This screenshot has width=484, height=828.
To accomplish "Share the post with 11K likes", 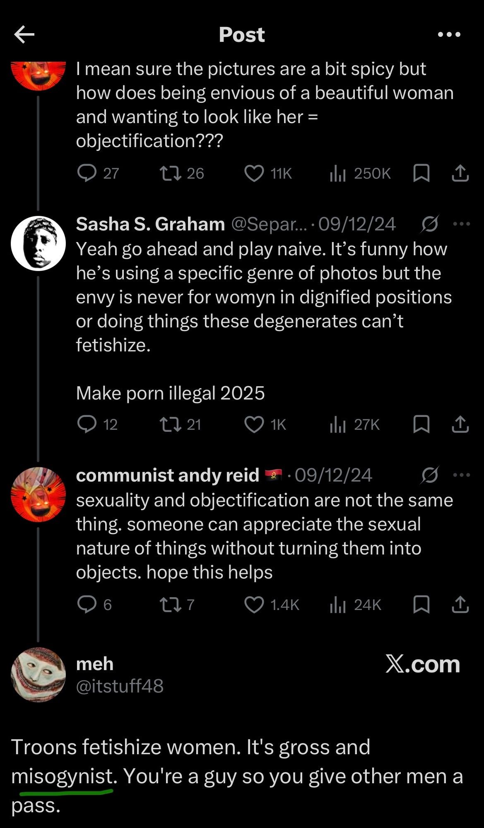I will click(460, 173).
